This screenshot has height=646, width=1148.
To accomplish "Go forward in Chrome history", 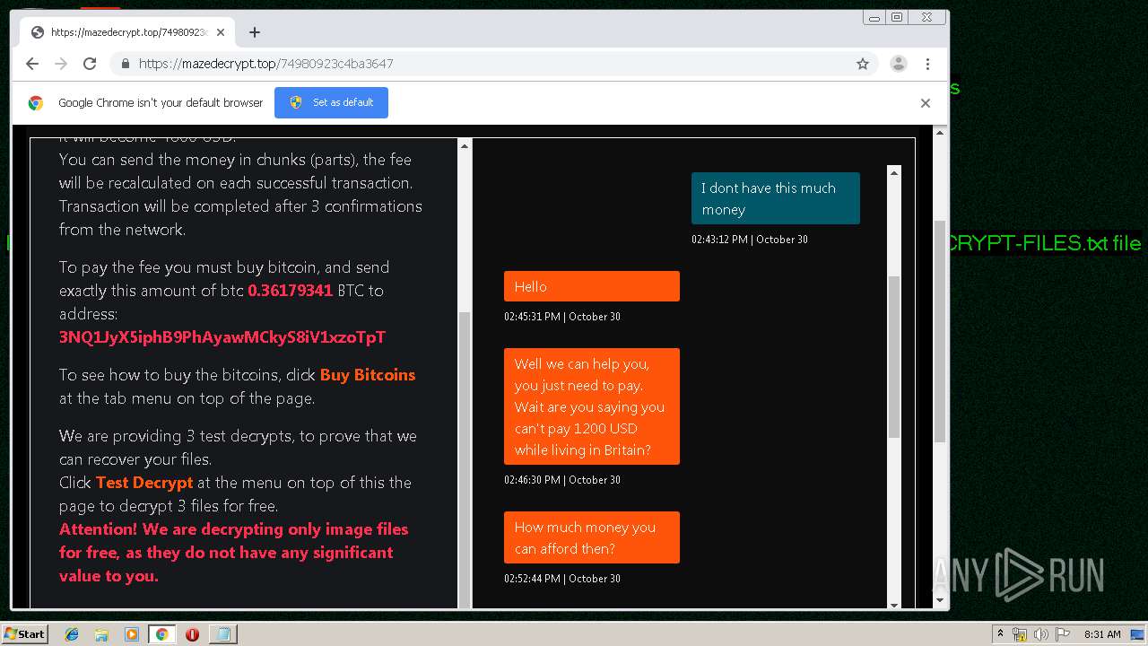I will (61, 64).
